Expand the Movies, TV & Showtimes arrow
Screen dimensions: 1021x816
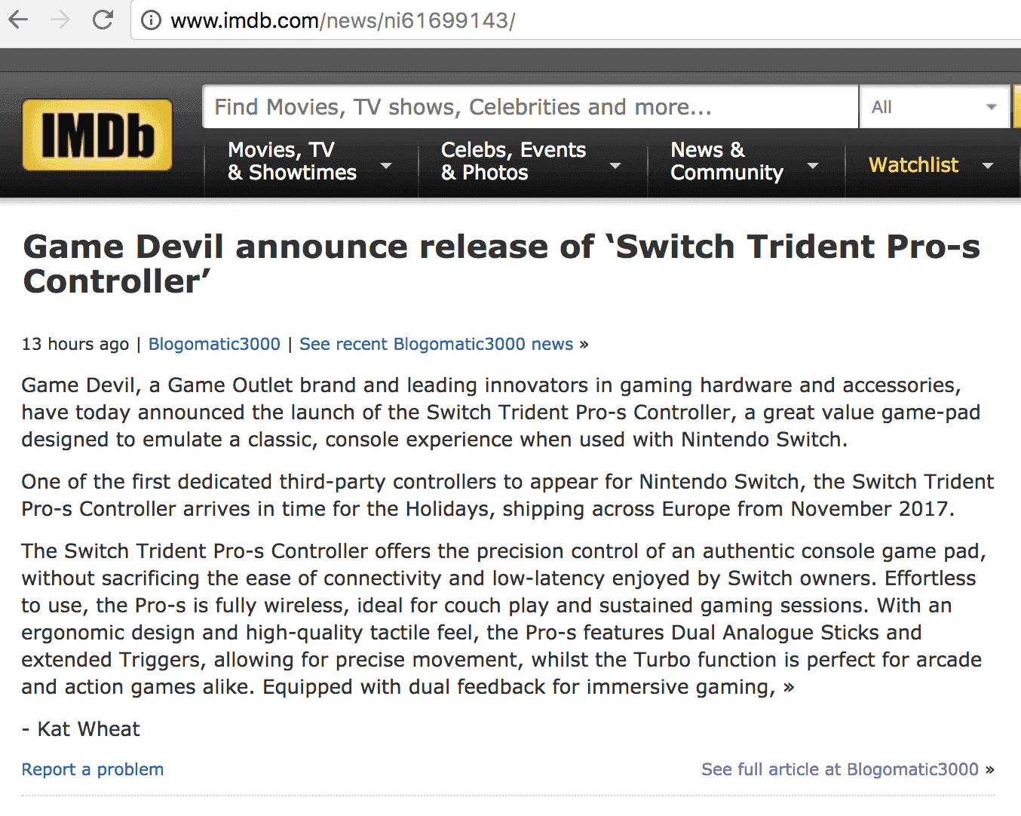[386, 165]
